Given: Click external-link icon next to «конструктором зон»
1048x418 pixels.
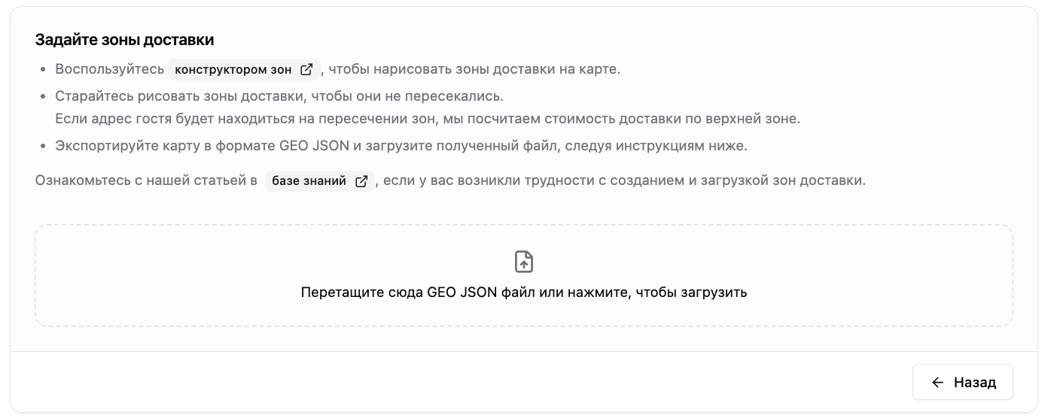Looking at the screenshot, I should (306, 70).
